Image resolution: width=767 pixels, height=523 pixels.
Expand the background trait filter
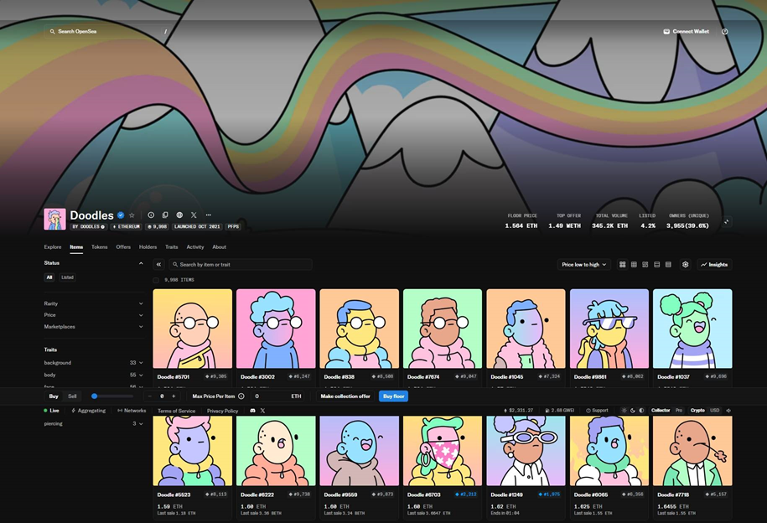click(93, 363)
